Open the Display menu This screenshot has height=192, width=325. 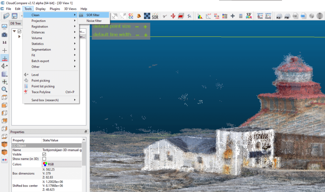(x=41, y=9)
